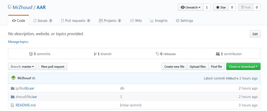The height and width of the screenshot is (111, 267).
Task: Click the MrZhousf avatar in commit bar
Action: coord(13,78)
